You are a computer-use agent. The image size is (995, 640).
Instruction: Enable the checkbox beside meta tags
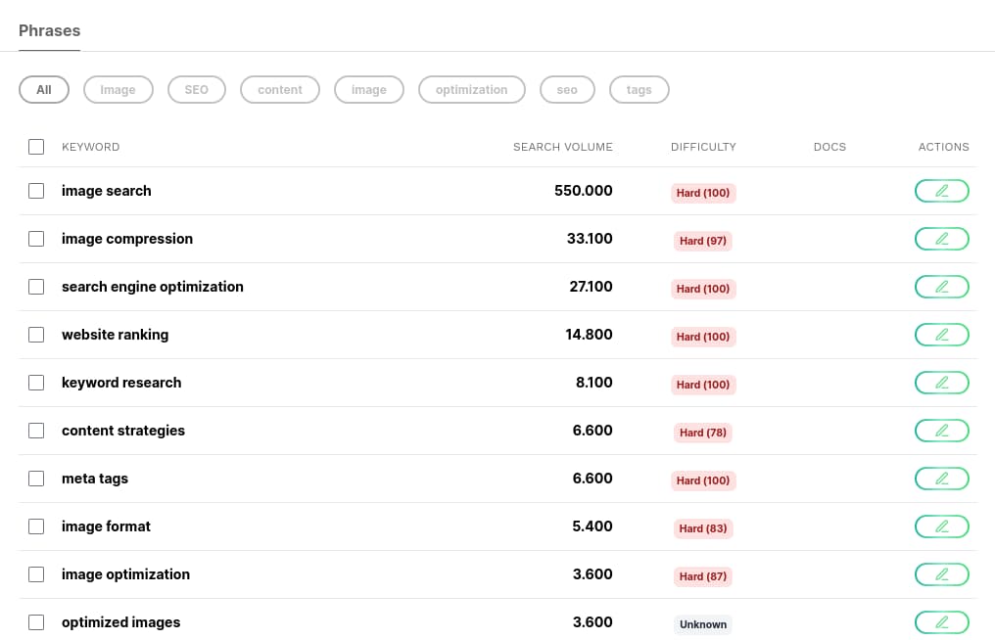click(x=36, y=479)
